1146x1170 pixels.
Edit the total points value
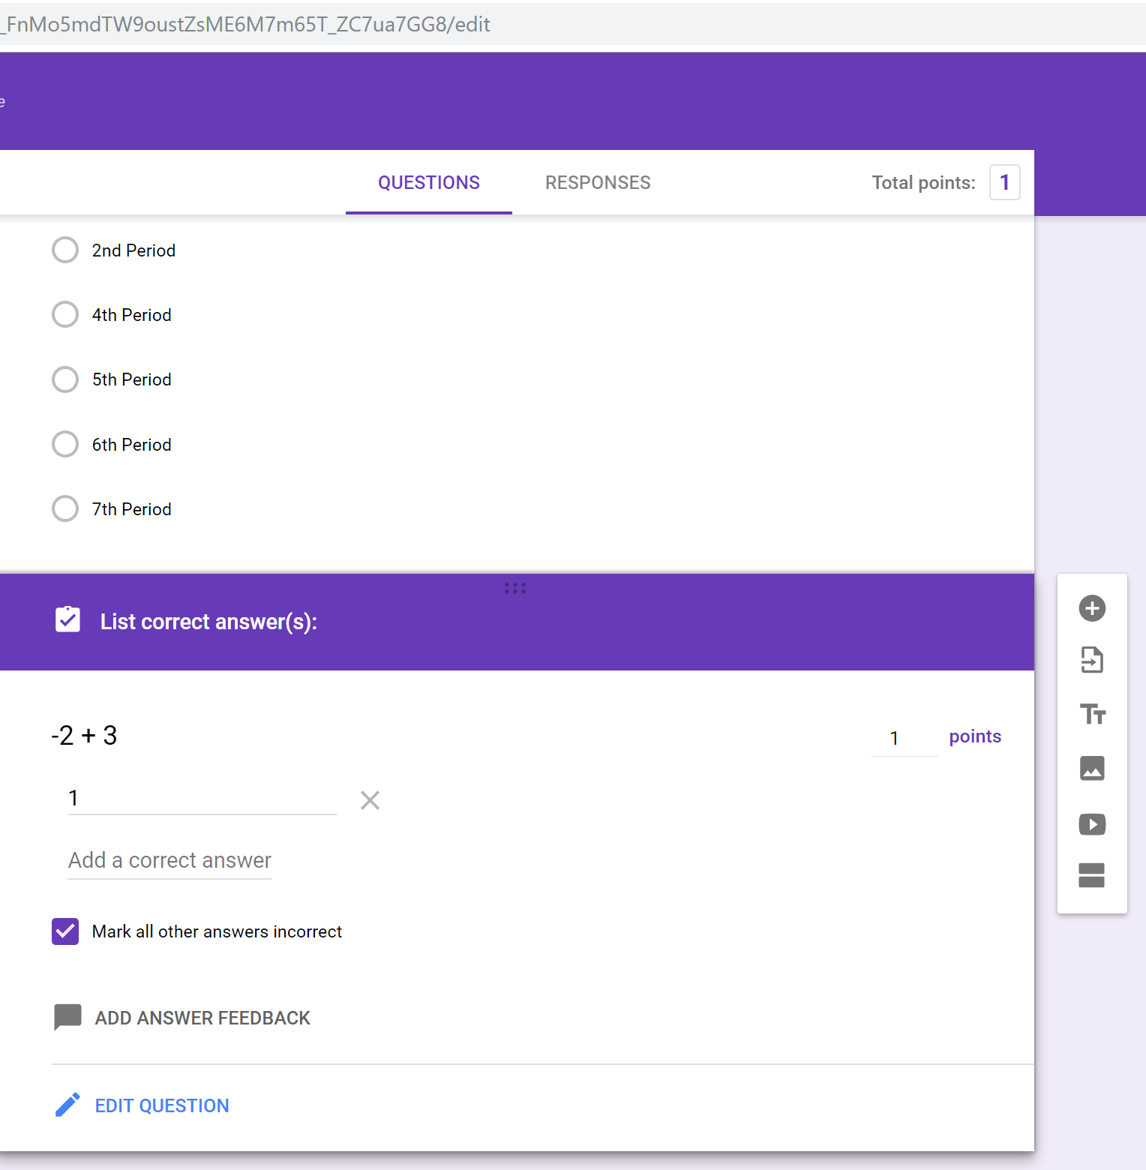pyautogui.click(x=1004, y=182)
